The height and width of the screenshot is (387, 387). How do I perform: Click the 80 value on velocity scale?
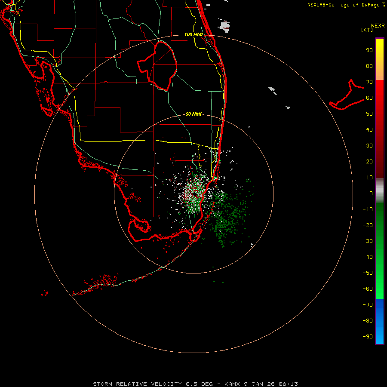click(x=369, y=66)
